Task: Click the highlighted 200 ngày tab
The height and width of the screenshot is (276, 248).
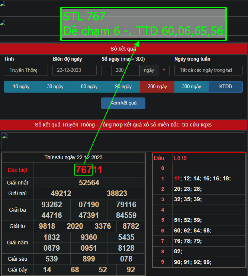Action: [x=157, y=87]
